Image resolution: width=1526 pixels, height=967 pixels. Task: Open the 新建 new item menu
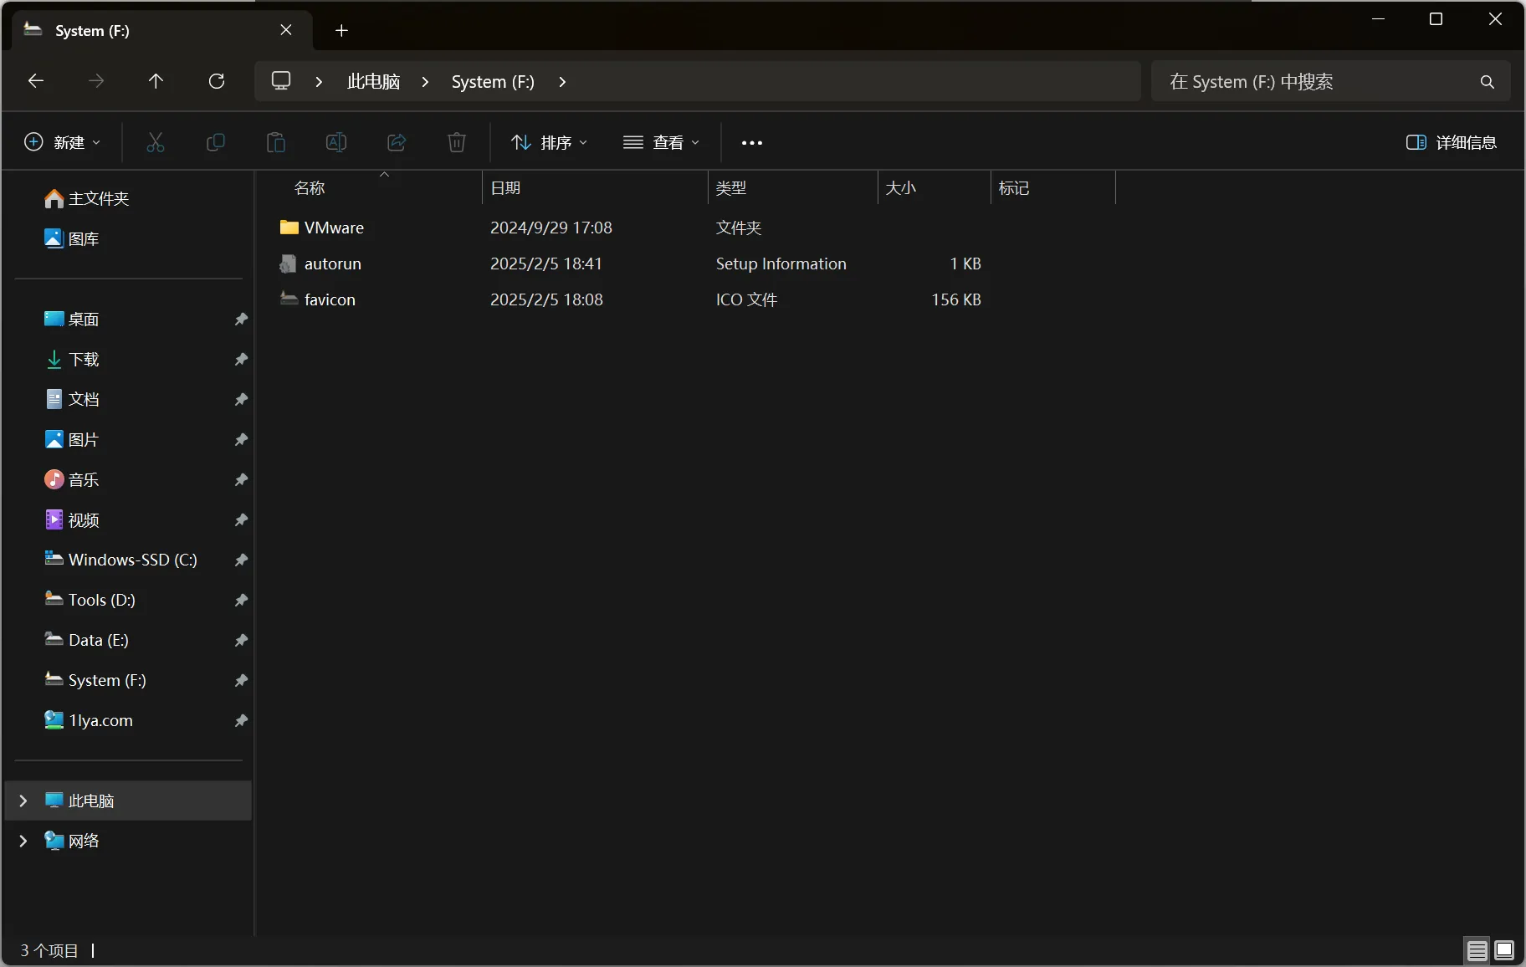[x=63, y=142]
